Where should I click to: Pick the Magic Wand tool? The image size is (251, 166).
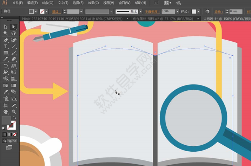click(6, 33)
